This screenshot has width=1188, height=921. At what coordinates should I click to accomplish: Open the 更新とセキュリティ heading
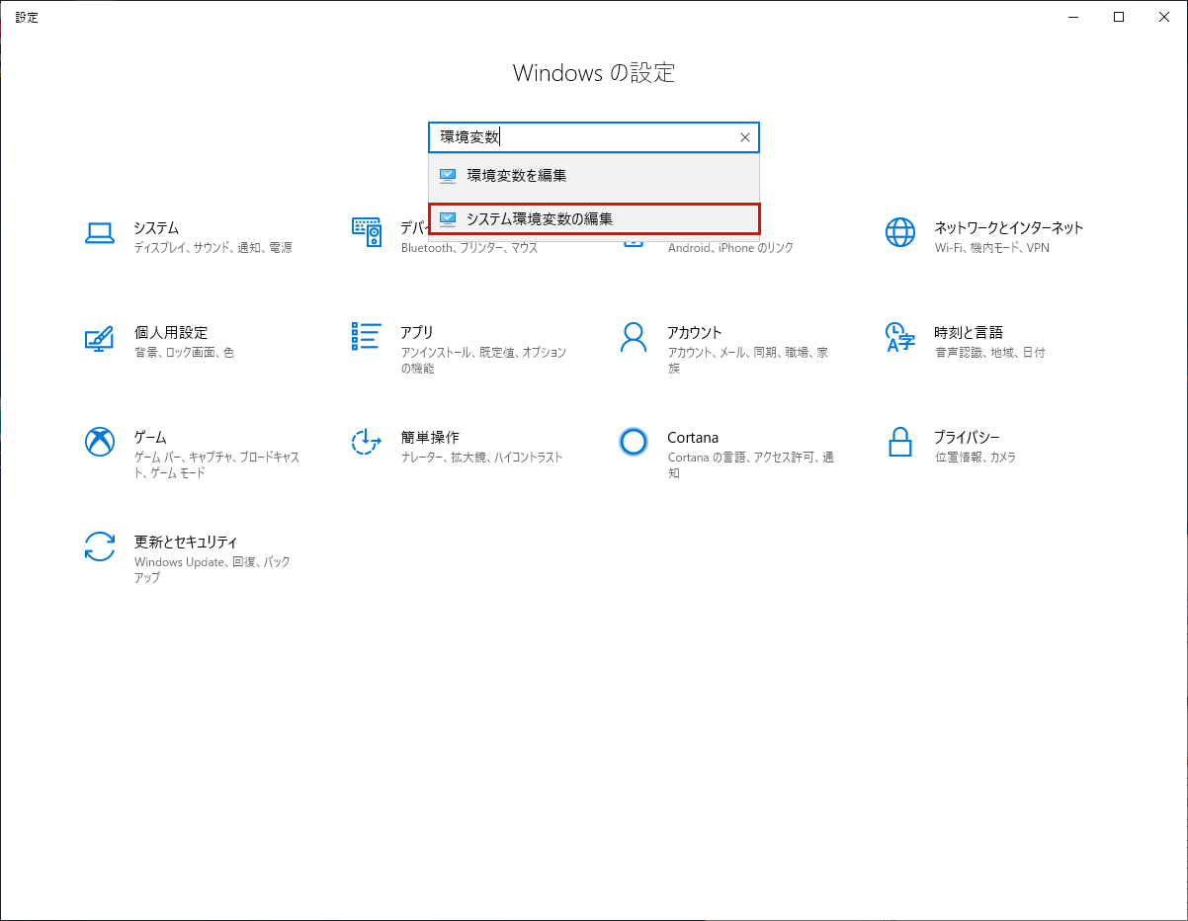click(x=186, y=543)
